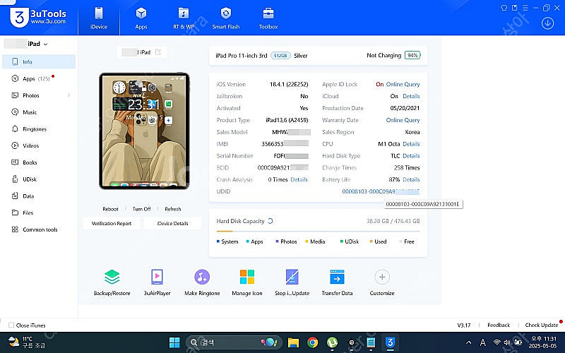Open Make Ringtone tool
The height and width of the screenshot is (353, 565).
click(x=202, y=282)
